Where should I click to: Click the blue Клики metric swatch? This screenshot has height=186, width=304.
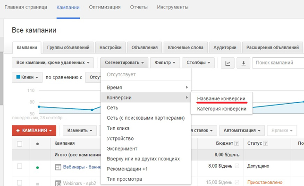pos(18,77)
